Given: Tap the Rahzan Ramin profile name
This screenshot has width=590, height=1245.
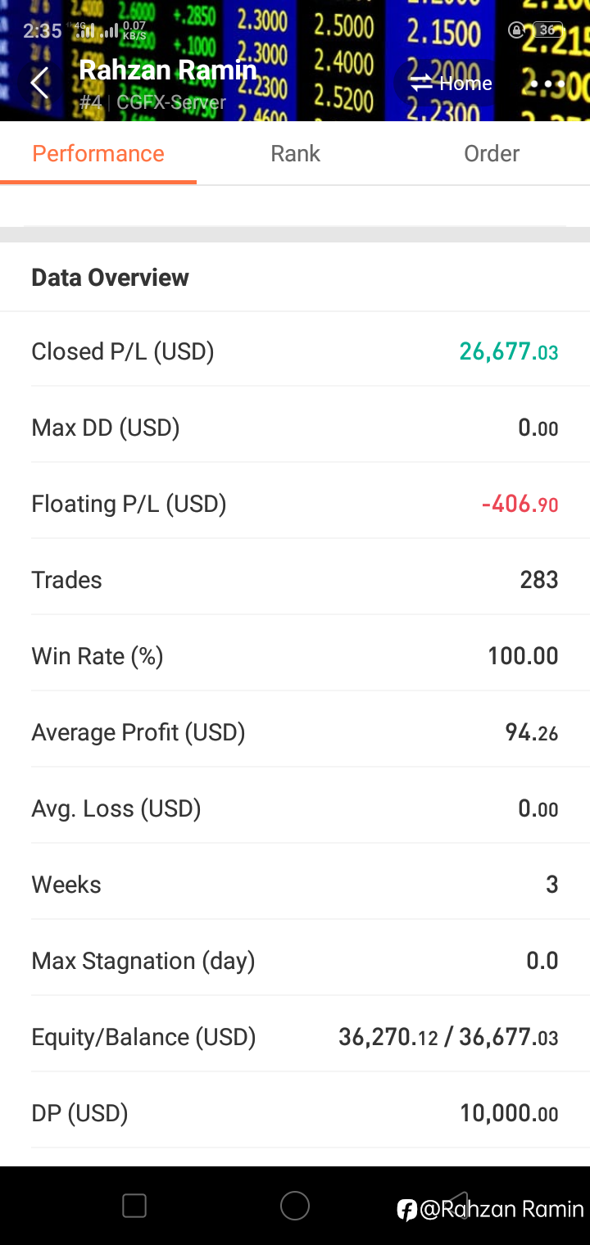Looking at the screenshot, I should click(168, 70).
